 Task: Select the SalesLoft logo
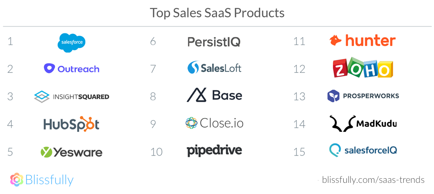(x=214, y=68)
